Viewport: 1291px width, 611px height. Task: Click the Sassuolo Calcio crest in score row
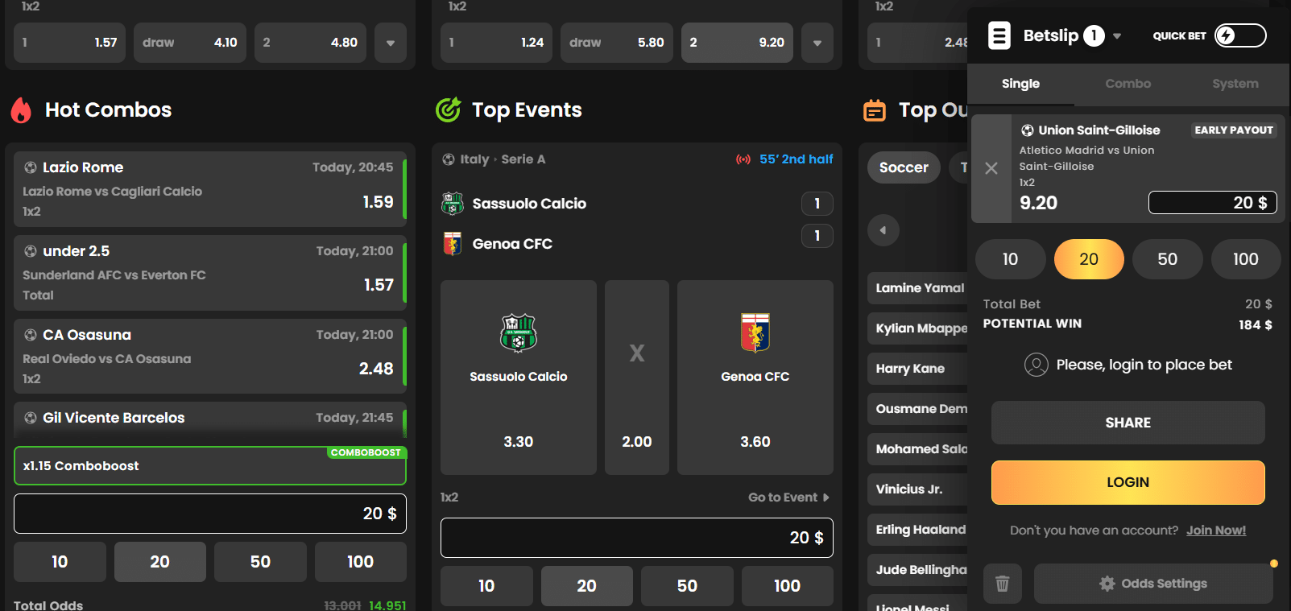(453, 204)
